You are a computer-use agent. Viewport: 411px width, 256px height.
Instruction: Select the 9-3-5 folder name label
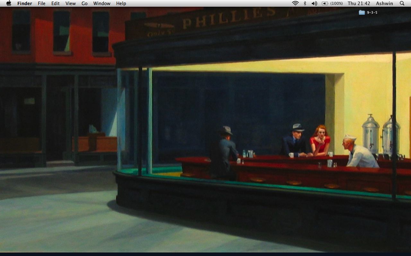(372, 12)
